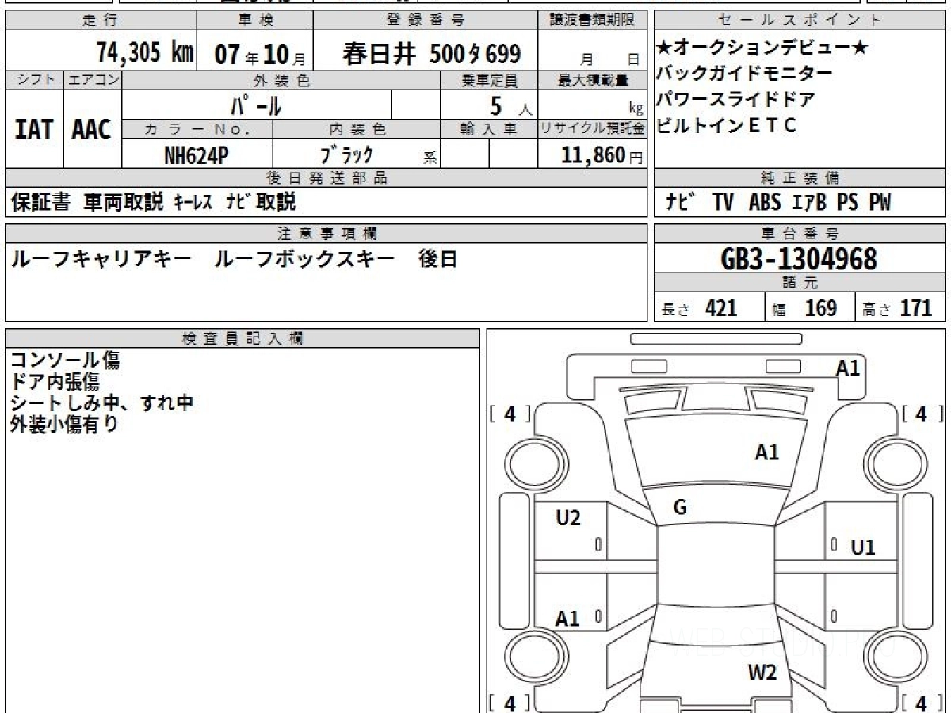951x713 pixels.
Task: Select inspector note コンソール傷
Action: point(64,361)
